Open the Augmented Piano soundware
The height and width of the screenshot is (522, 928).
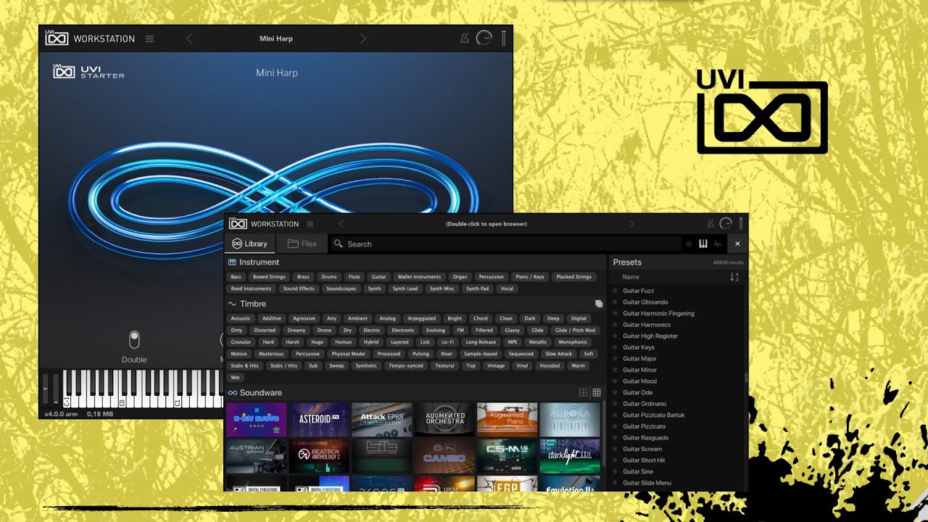pos(507,419)
